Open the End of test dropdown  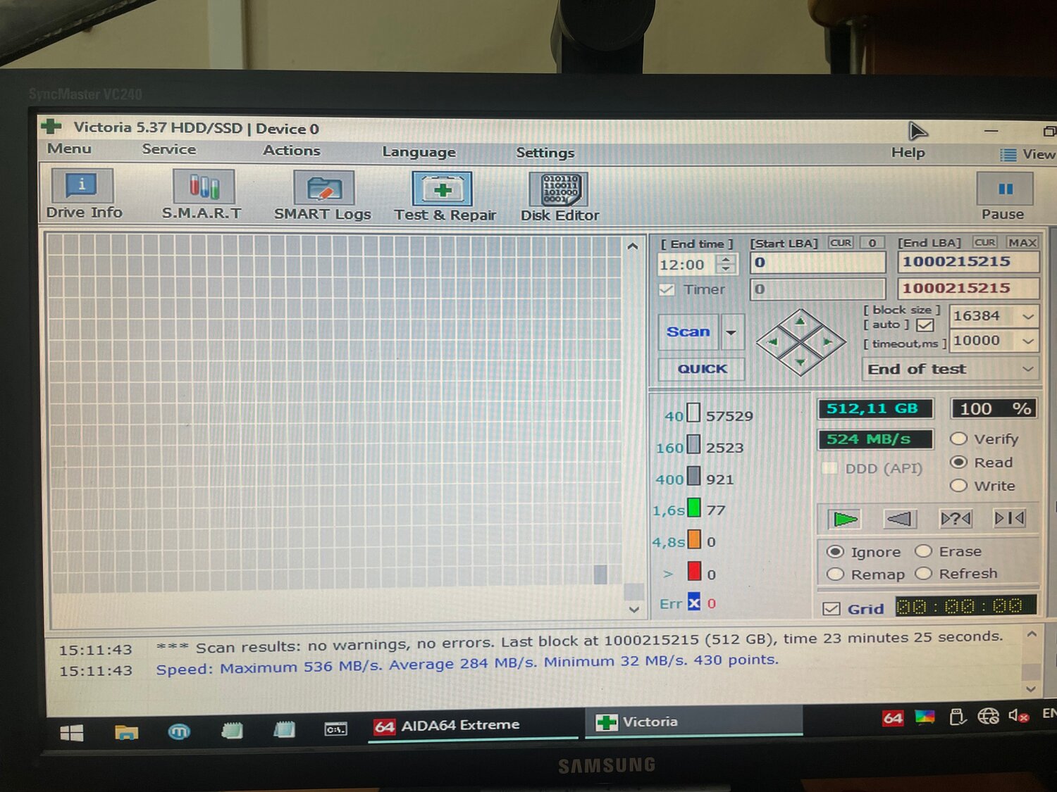tap(951, 369)
